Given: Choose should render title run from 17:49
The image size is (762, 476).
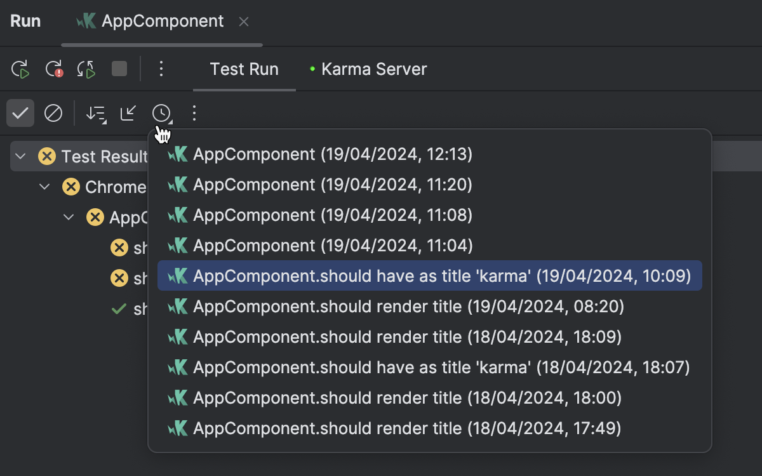Looking at the screenshot, I should coord(406,428).
